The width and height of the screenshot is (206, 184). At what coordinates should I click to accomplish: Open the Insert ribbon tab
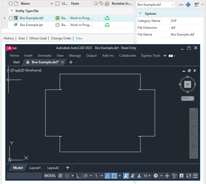(28, 56)
